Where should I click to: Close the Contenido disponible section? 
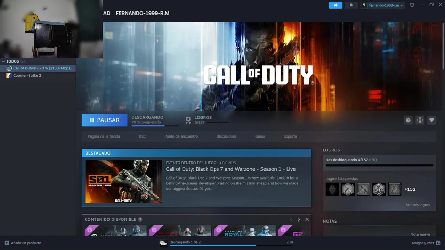(x=307, y=220)
